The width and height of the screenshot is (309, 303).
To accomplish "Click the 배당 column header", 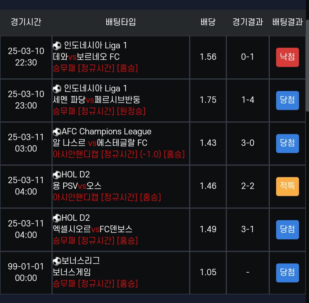I will tap(208, 22).
